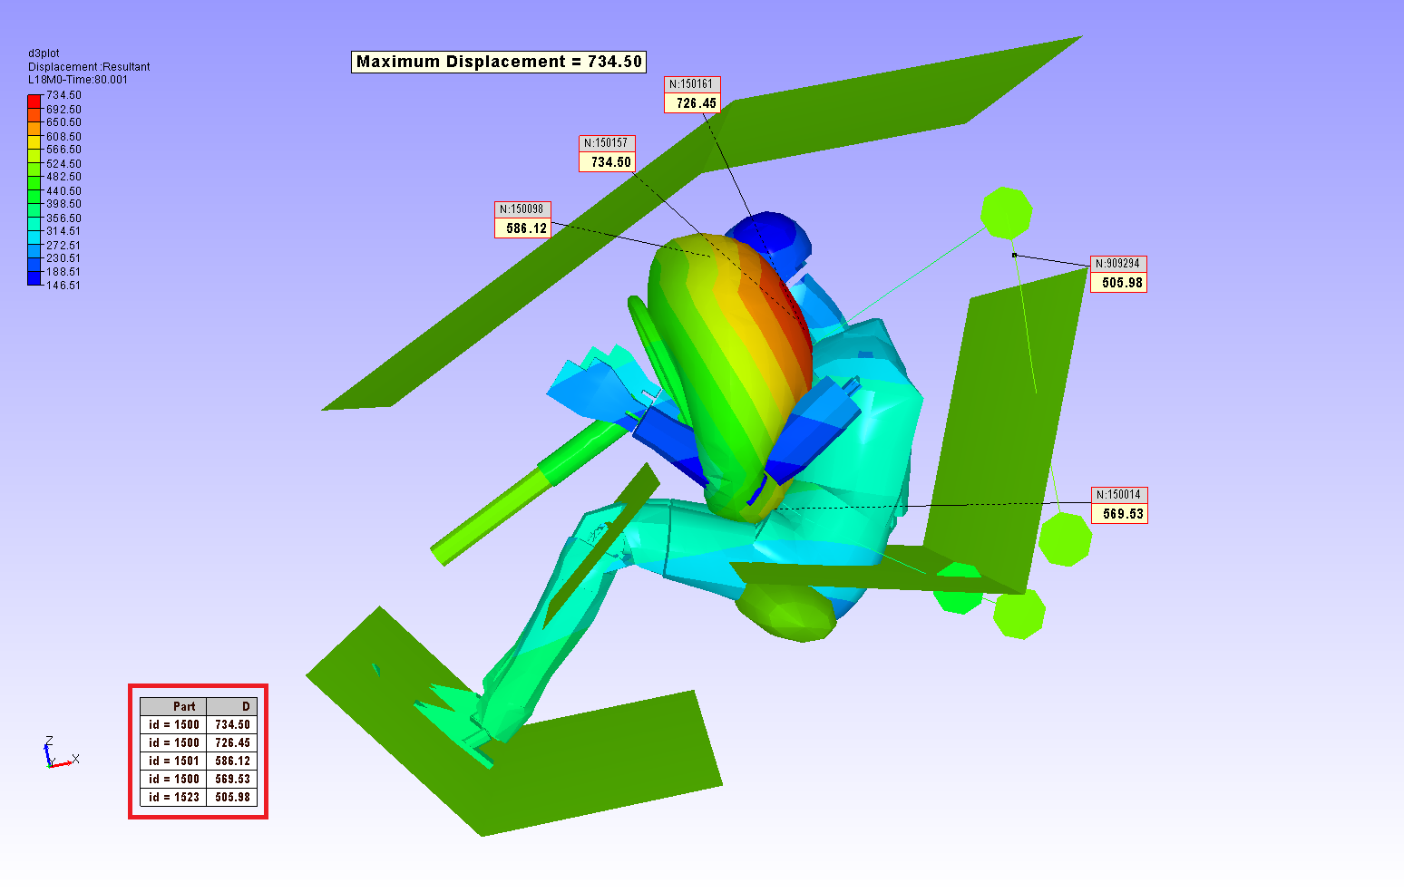Image resolution: width=1404 pixels, height=892 pixels.
Task: Click the Maximum Displacement = 734.50 label
Action: pos(499,62)
